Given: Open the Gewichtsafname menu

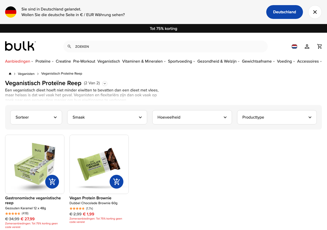Looking at the screenshot, I should 258,61.
